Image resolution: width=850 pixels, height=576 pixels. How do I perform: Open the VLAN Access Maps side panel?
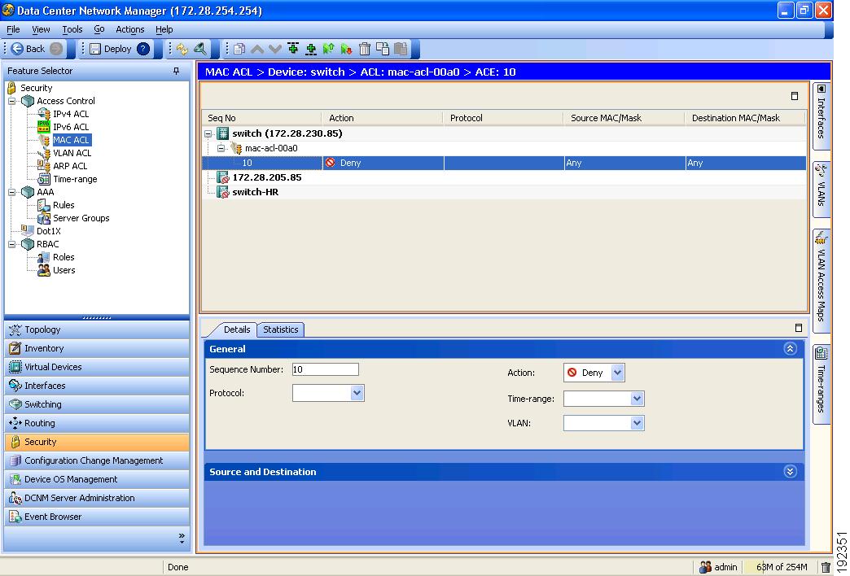[821, 277]
